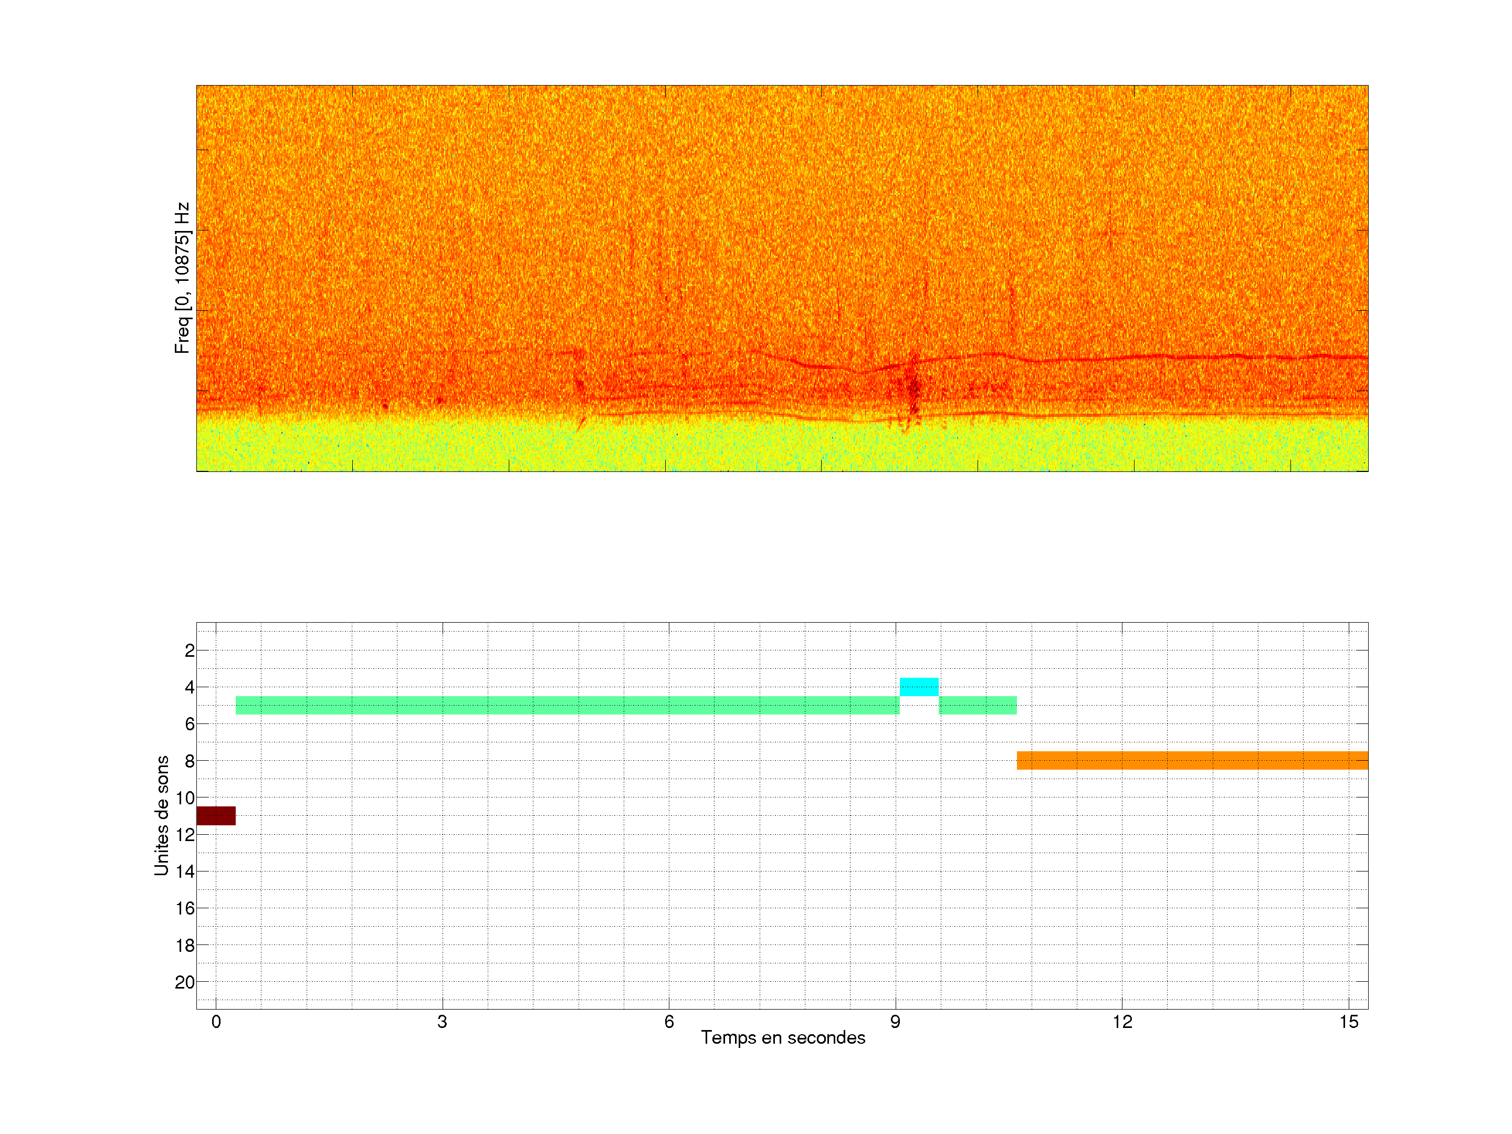Click the y-axis tick label 10
1512x1134 pixels.
click(185, 797)
